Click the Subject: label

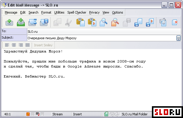tap(14, 38)
